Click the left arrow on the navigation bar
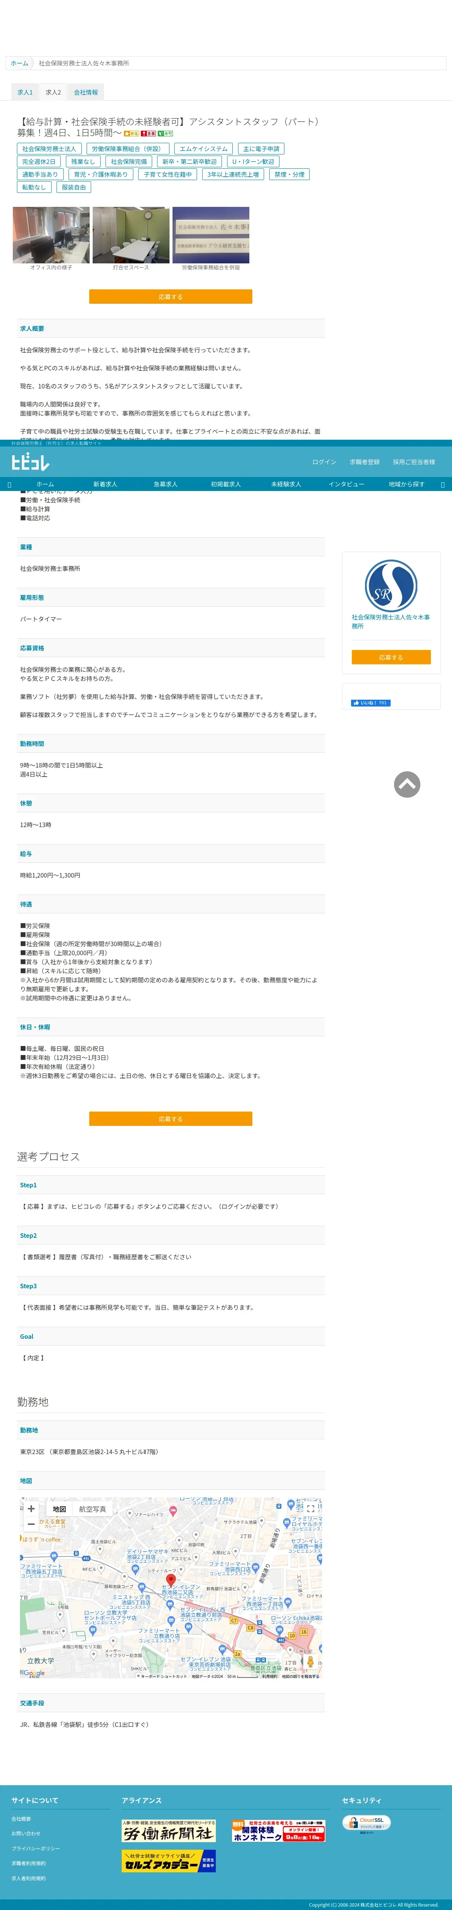 click(x=9, y=484)
